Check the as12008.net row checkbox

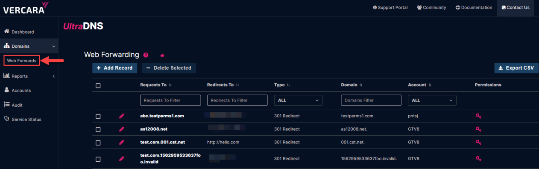pyautogui.click(x=98, y=129)
